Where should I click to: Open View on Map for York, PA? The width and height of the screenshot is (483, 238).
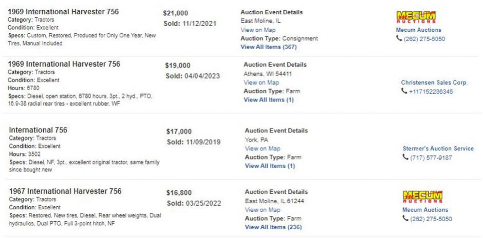click(x=263, y=149)
